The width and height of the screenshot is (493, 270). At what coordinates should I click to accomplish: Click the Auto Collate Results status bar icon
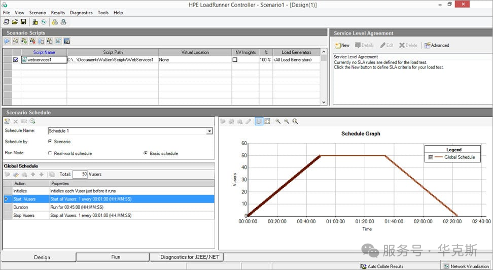(363, 266)
